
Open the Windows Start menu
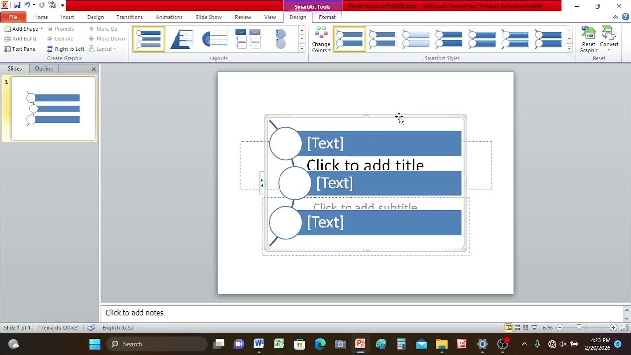point(95,344)
